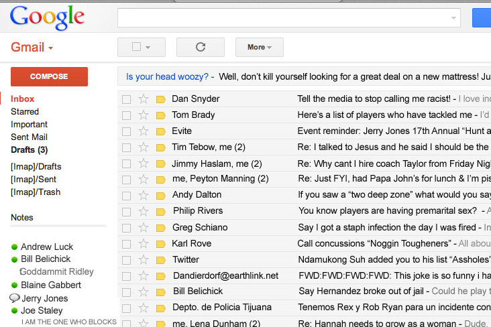
Task: Open the 'Ndamukong Suh added you' email
Action: (x=394, y=260)
